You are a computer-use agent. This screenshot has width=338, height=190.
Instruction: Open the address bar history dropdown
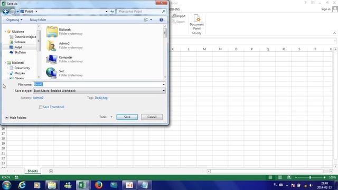(107, 12)
